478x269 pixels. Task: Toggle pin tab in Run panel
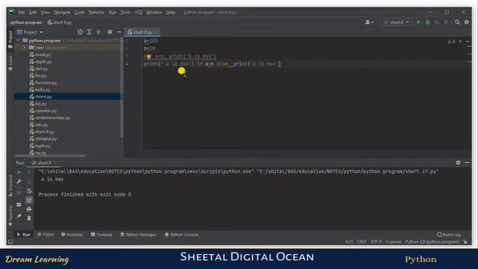point(19,216)
